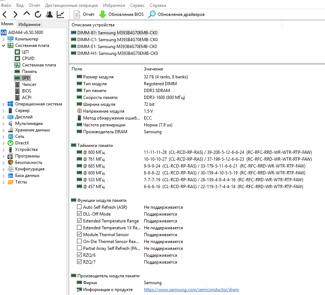Expand the Устройства tree node

pyautogui.click(x=3, y=150)
